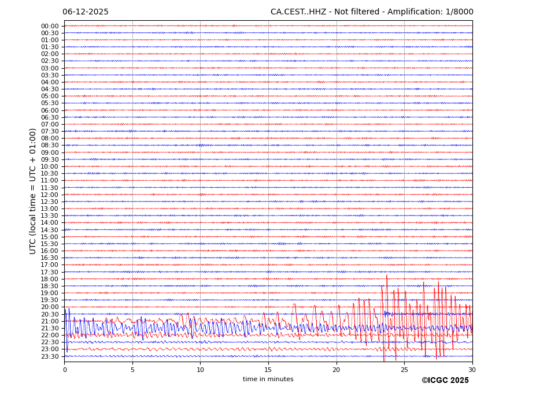This screenshot has width=536, height=402.
Task: Click the 30 minute x-axis tick
Action: [472, 370]
